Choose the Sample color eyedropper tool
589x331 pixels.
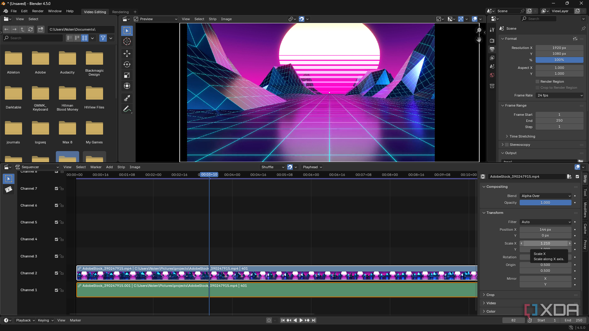pos(127,98)
